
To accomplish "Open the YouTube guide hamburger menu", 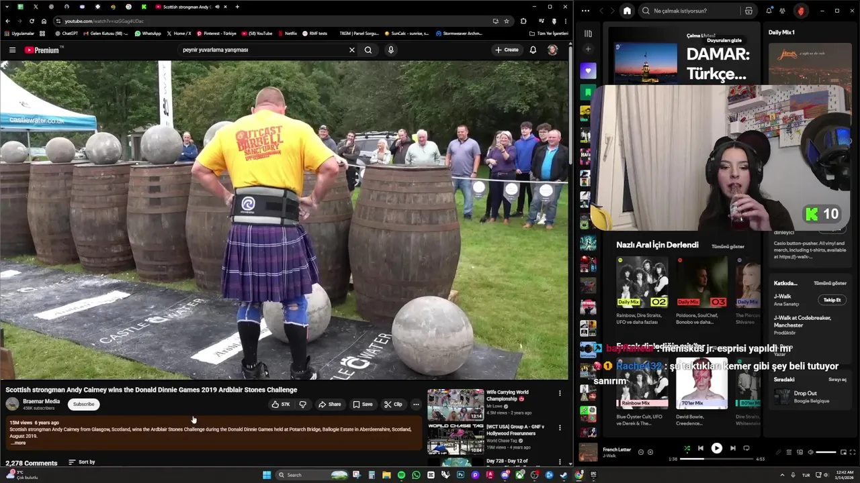I will (x=12, y=50).
